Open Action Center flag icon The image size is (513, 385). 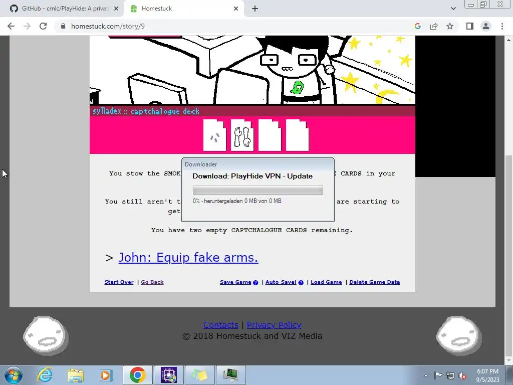438,375
